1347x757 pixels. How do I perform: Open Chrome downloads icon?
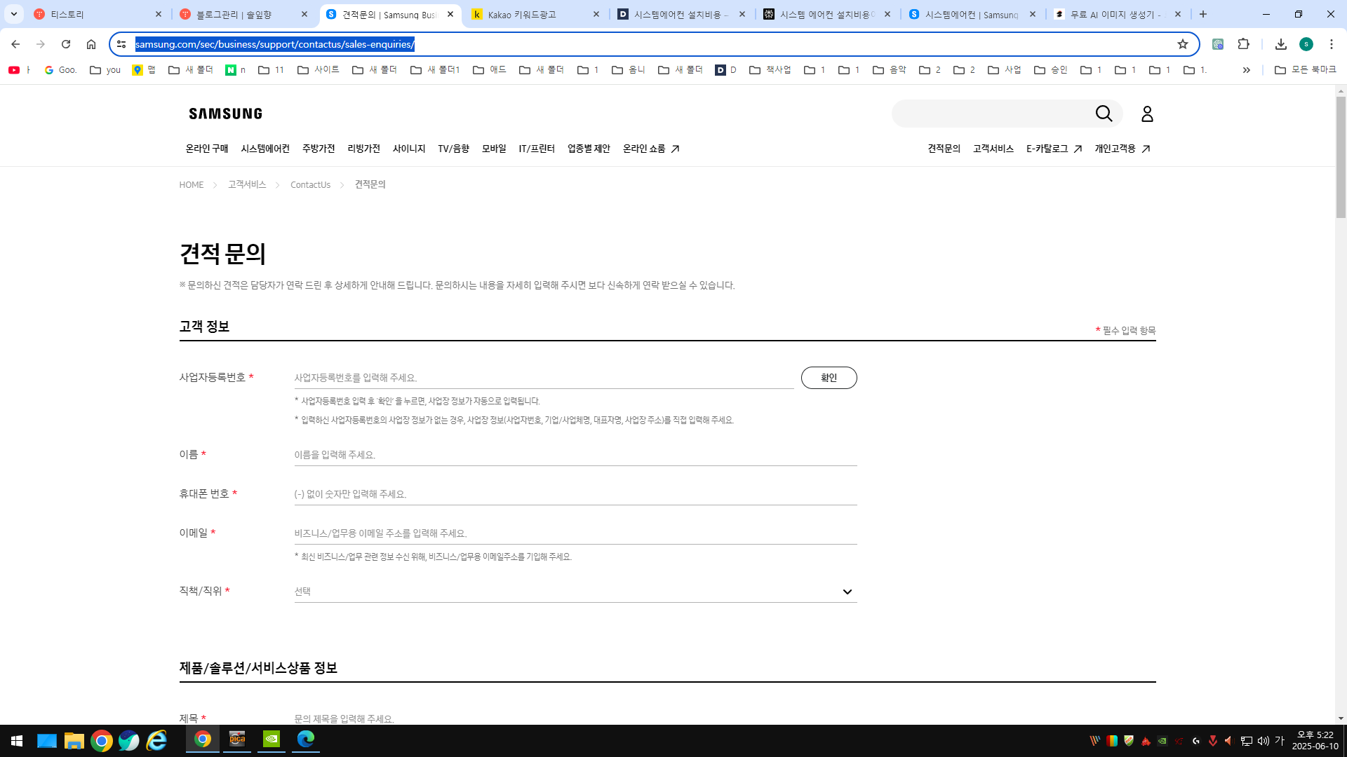(1280, 44)
